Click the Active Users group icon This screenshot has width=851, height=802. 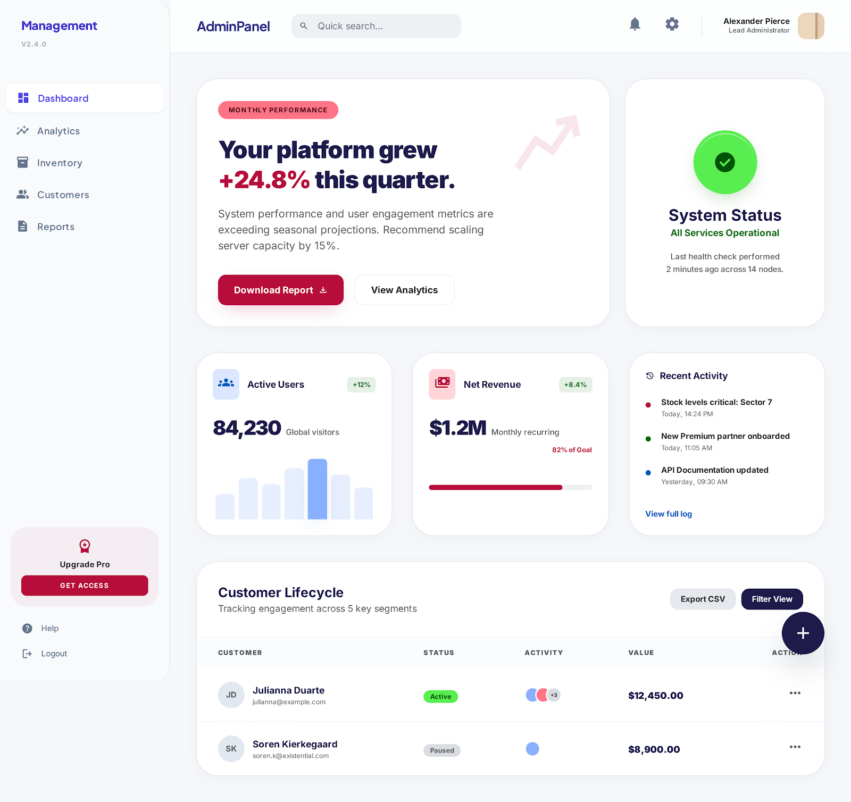tap(226, 384)
